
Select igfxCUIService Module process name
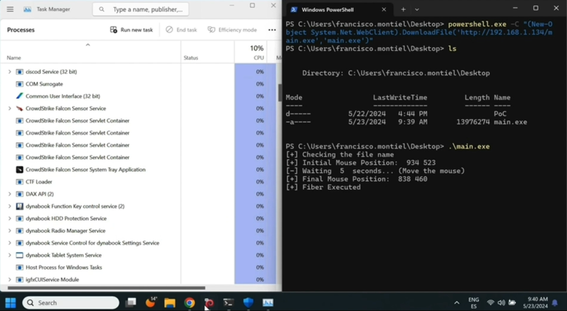click(x=52, y=280)
